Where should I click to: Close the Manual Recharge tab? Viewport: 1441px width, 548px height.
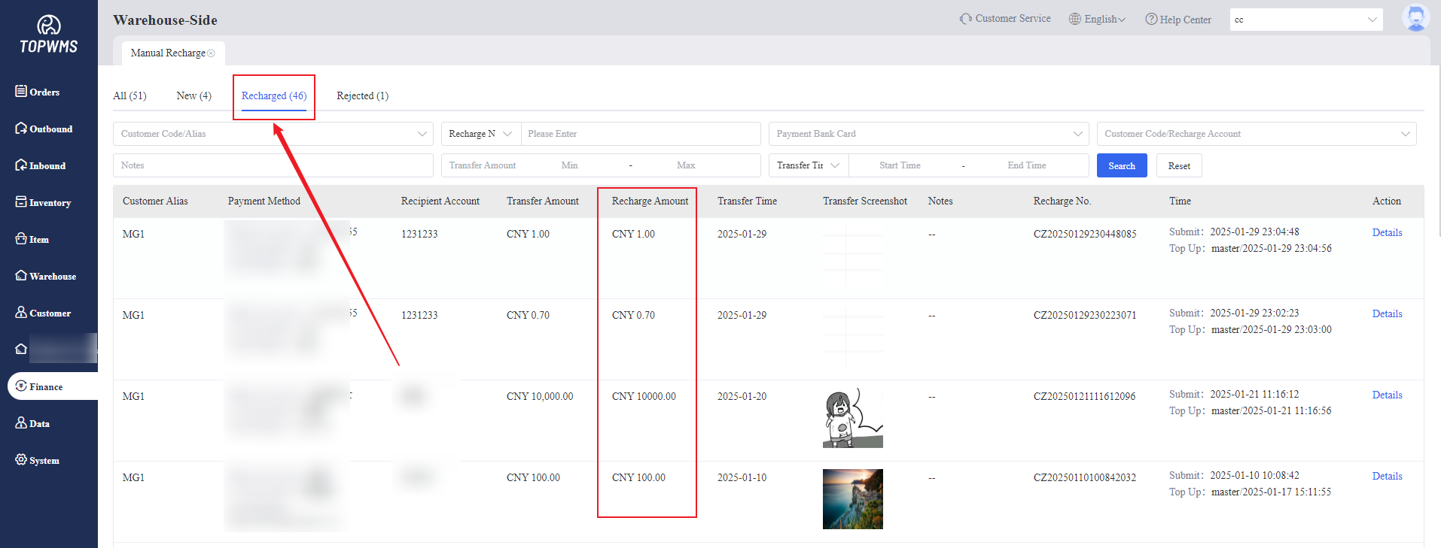pos(212,53)
